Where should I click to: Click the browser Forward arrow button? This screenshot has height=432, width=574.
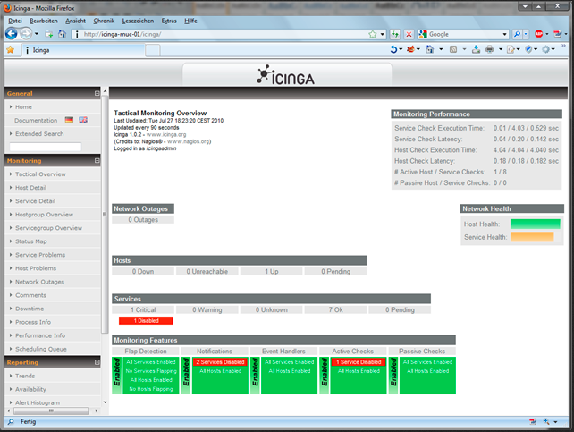tap(25, 34)
